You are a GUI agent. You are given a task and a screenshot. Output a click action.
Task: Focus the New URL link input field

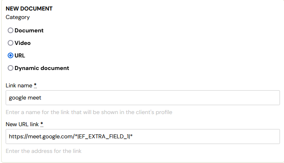click(x=143, y=137)
